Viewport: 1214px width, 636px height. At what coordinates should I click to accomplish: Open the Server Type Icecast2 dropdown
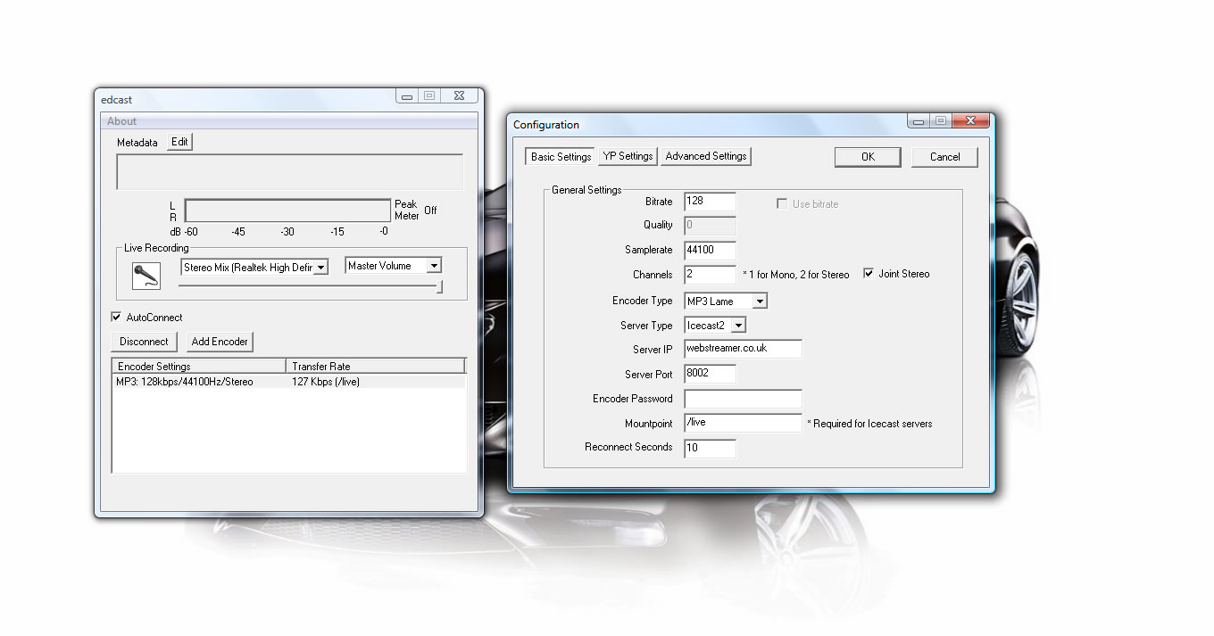pyautogui.click(x=737, y=326)
